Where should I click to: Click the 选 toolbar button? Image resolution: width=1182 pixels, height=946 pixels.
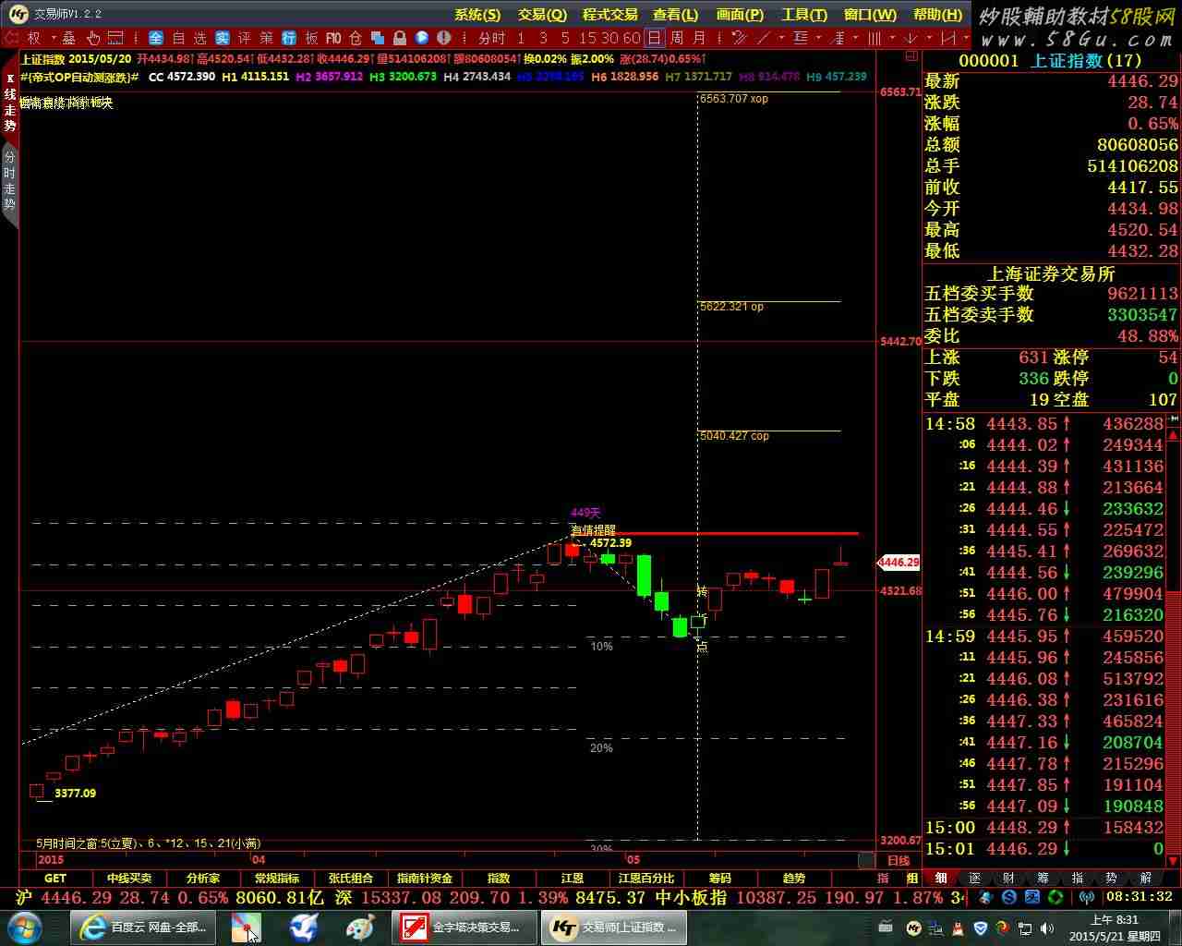200,38
